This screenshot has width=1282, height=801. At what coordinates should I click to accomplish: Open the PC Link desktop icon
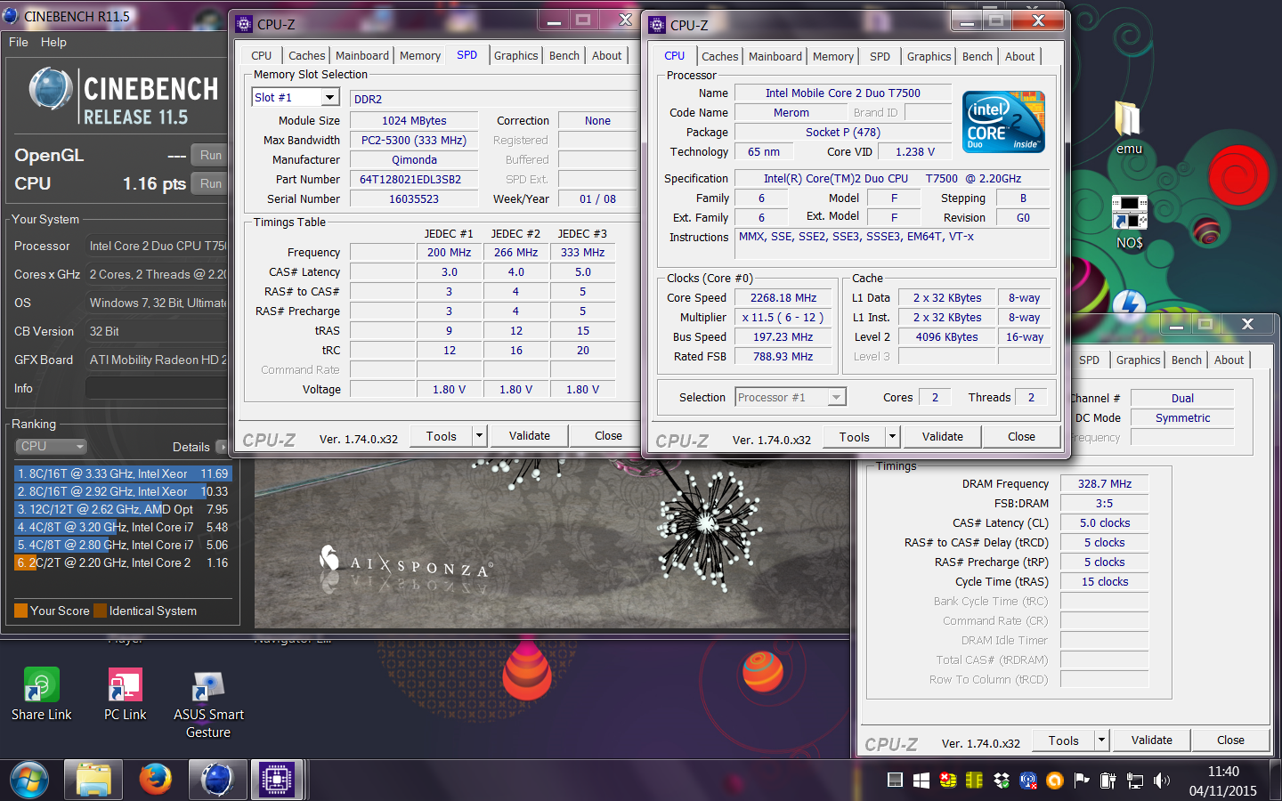pyautogui.click(x=125, y=694)
